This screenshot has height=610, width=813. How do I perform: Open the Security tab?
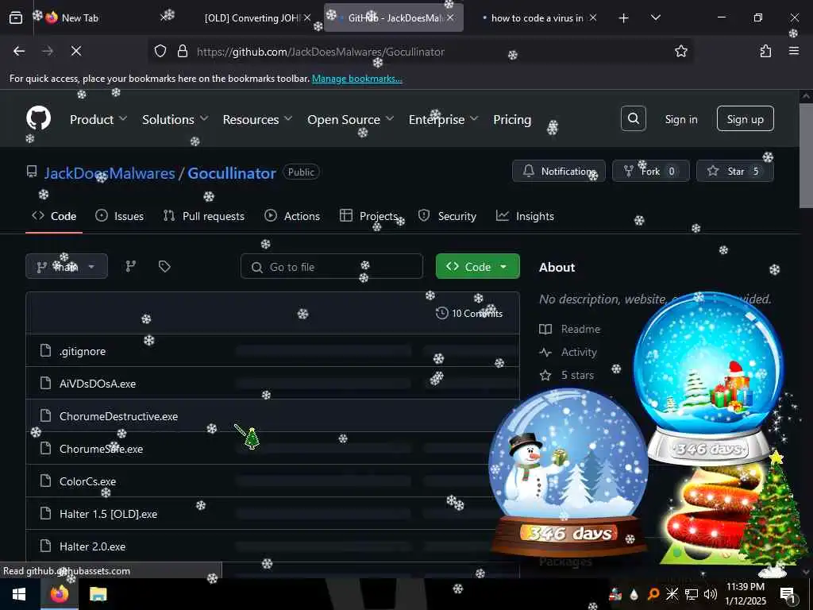[447, 216]
